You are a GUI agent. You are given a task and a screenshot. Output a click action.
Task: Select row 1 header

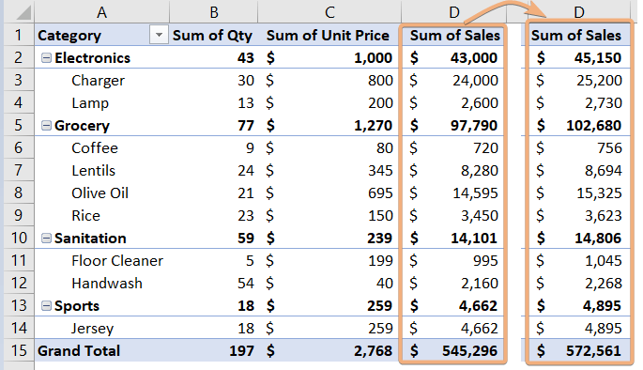19,35
